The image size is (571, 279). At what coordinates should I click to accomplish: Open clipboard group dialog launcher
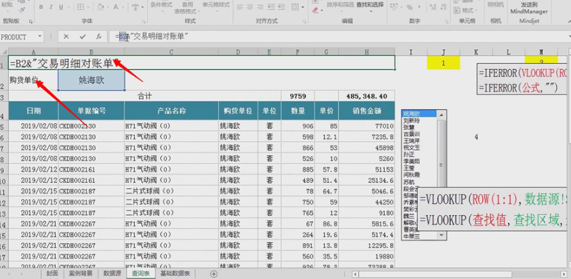(x=31, y=21)
